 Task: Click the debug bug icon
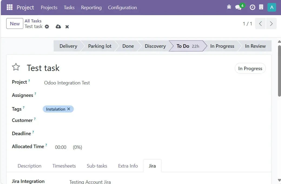pos(229,7)
